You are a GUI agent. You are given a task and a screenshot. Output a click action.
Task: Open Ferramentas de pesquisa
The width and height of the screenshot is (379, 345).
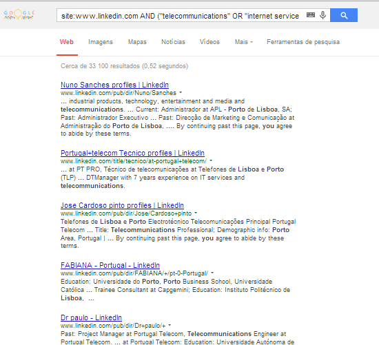coord(303,42)
